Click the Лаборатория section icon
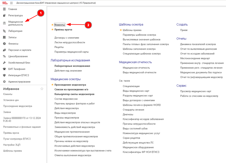This screenshot has width=226, height=163. coord(4,31)
